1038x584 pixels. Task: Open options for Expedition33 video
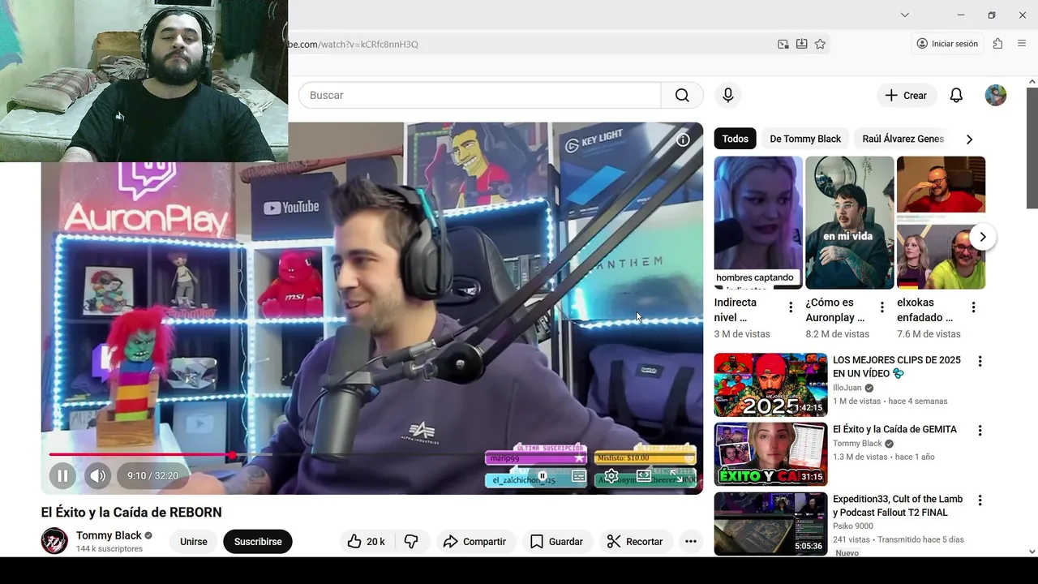980,500
